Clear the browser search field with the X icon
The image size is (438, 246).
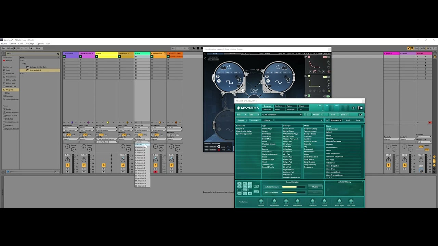click(x=58, y=54)
